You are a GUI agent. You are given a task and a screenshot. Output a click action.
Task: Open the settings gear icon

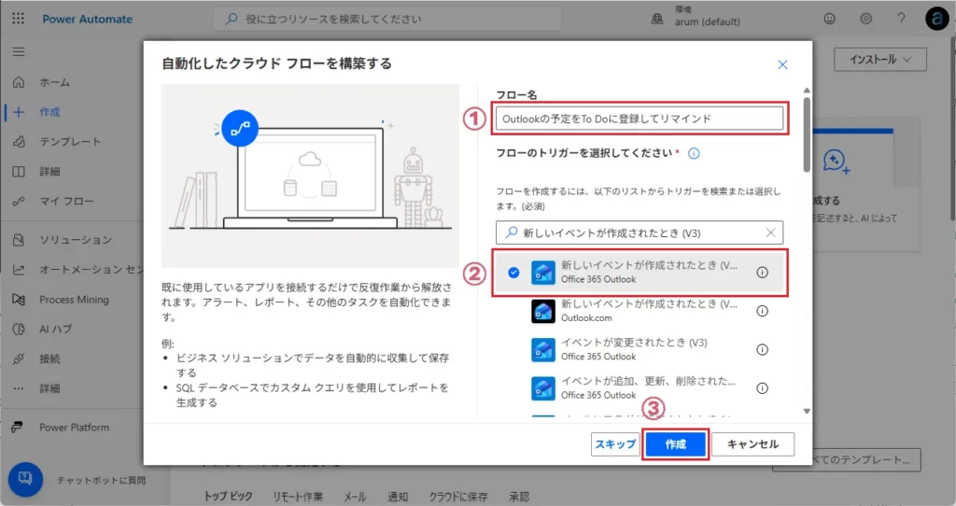[865, 19]
